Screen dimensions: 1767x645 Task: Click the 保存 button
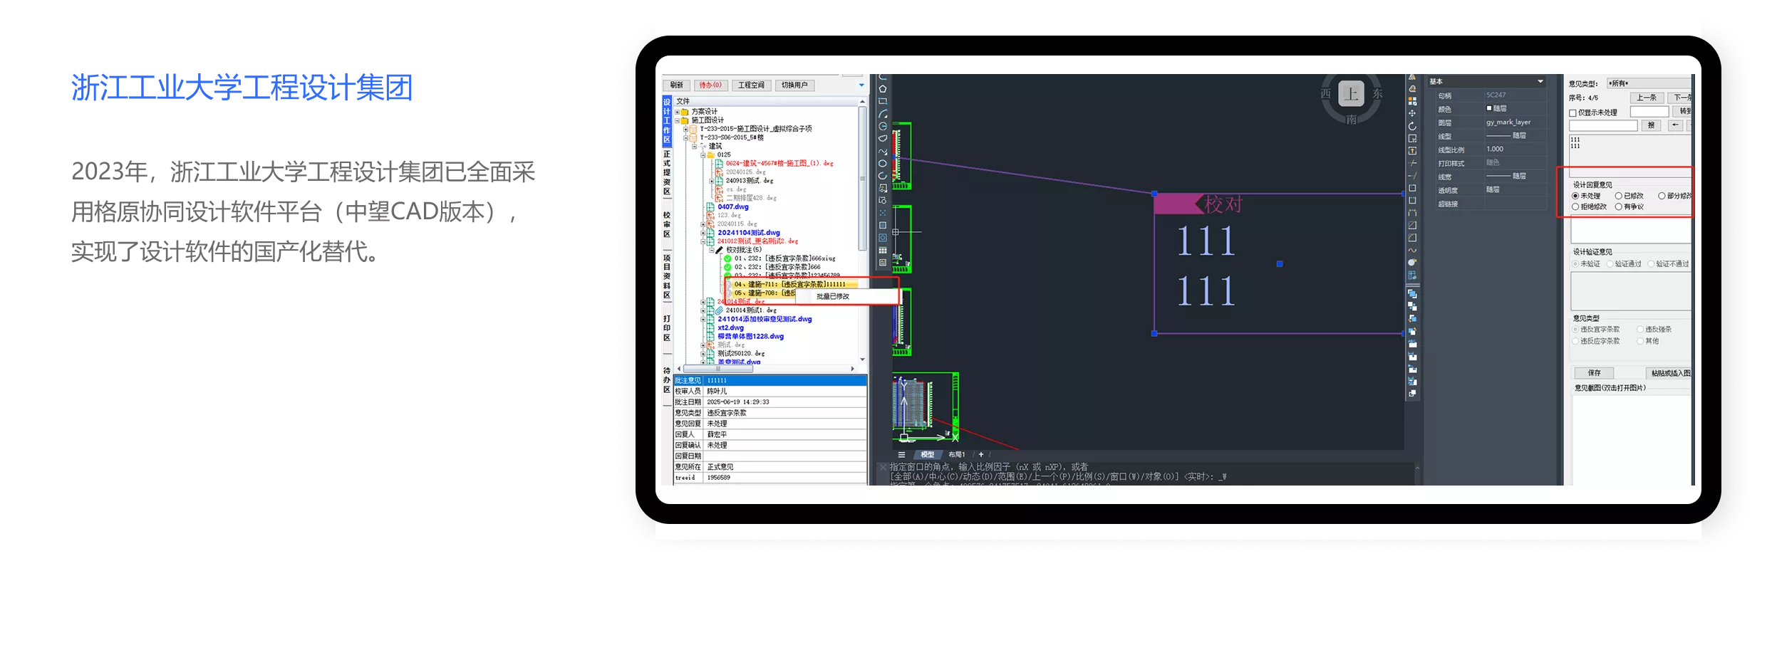(1594, 373)
